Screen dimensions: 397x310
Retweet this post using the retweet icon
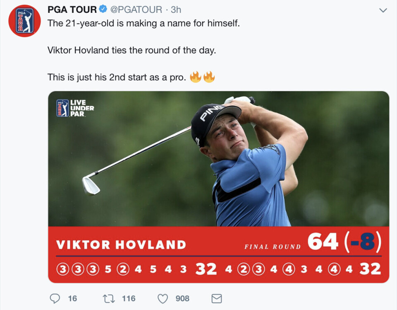[109, 298]
